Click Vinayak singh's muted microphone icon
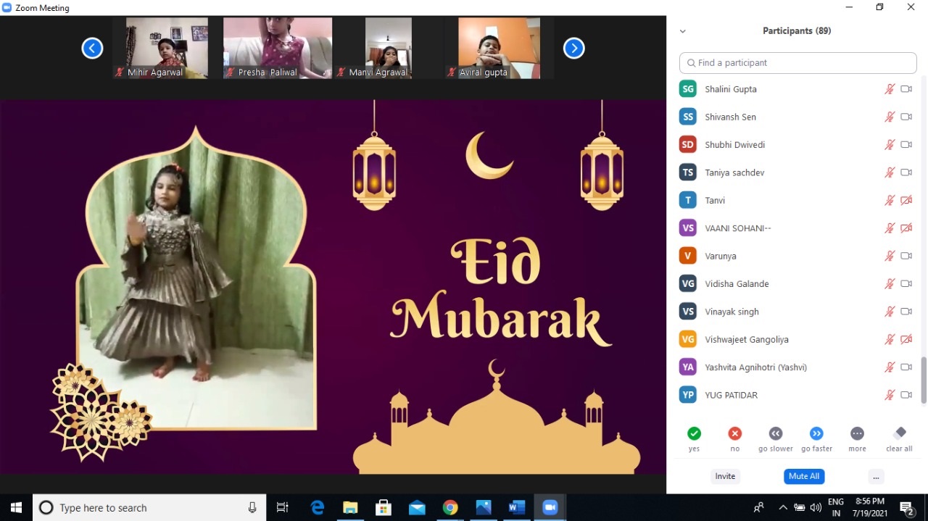The image size is (928, 521). [890, 312]
